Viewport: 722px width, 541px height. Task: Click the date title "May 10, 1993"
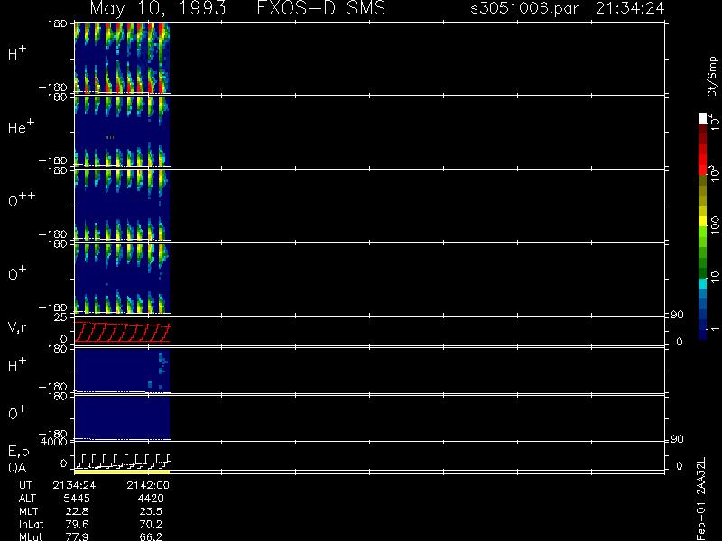click(x=158, y=8)
